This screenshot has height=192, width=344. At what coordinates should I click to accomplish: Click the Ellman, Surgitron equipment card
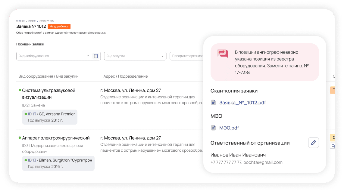[58, 163]
